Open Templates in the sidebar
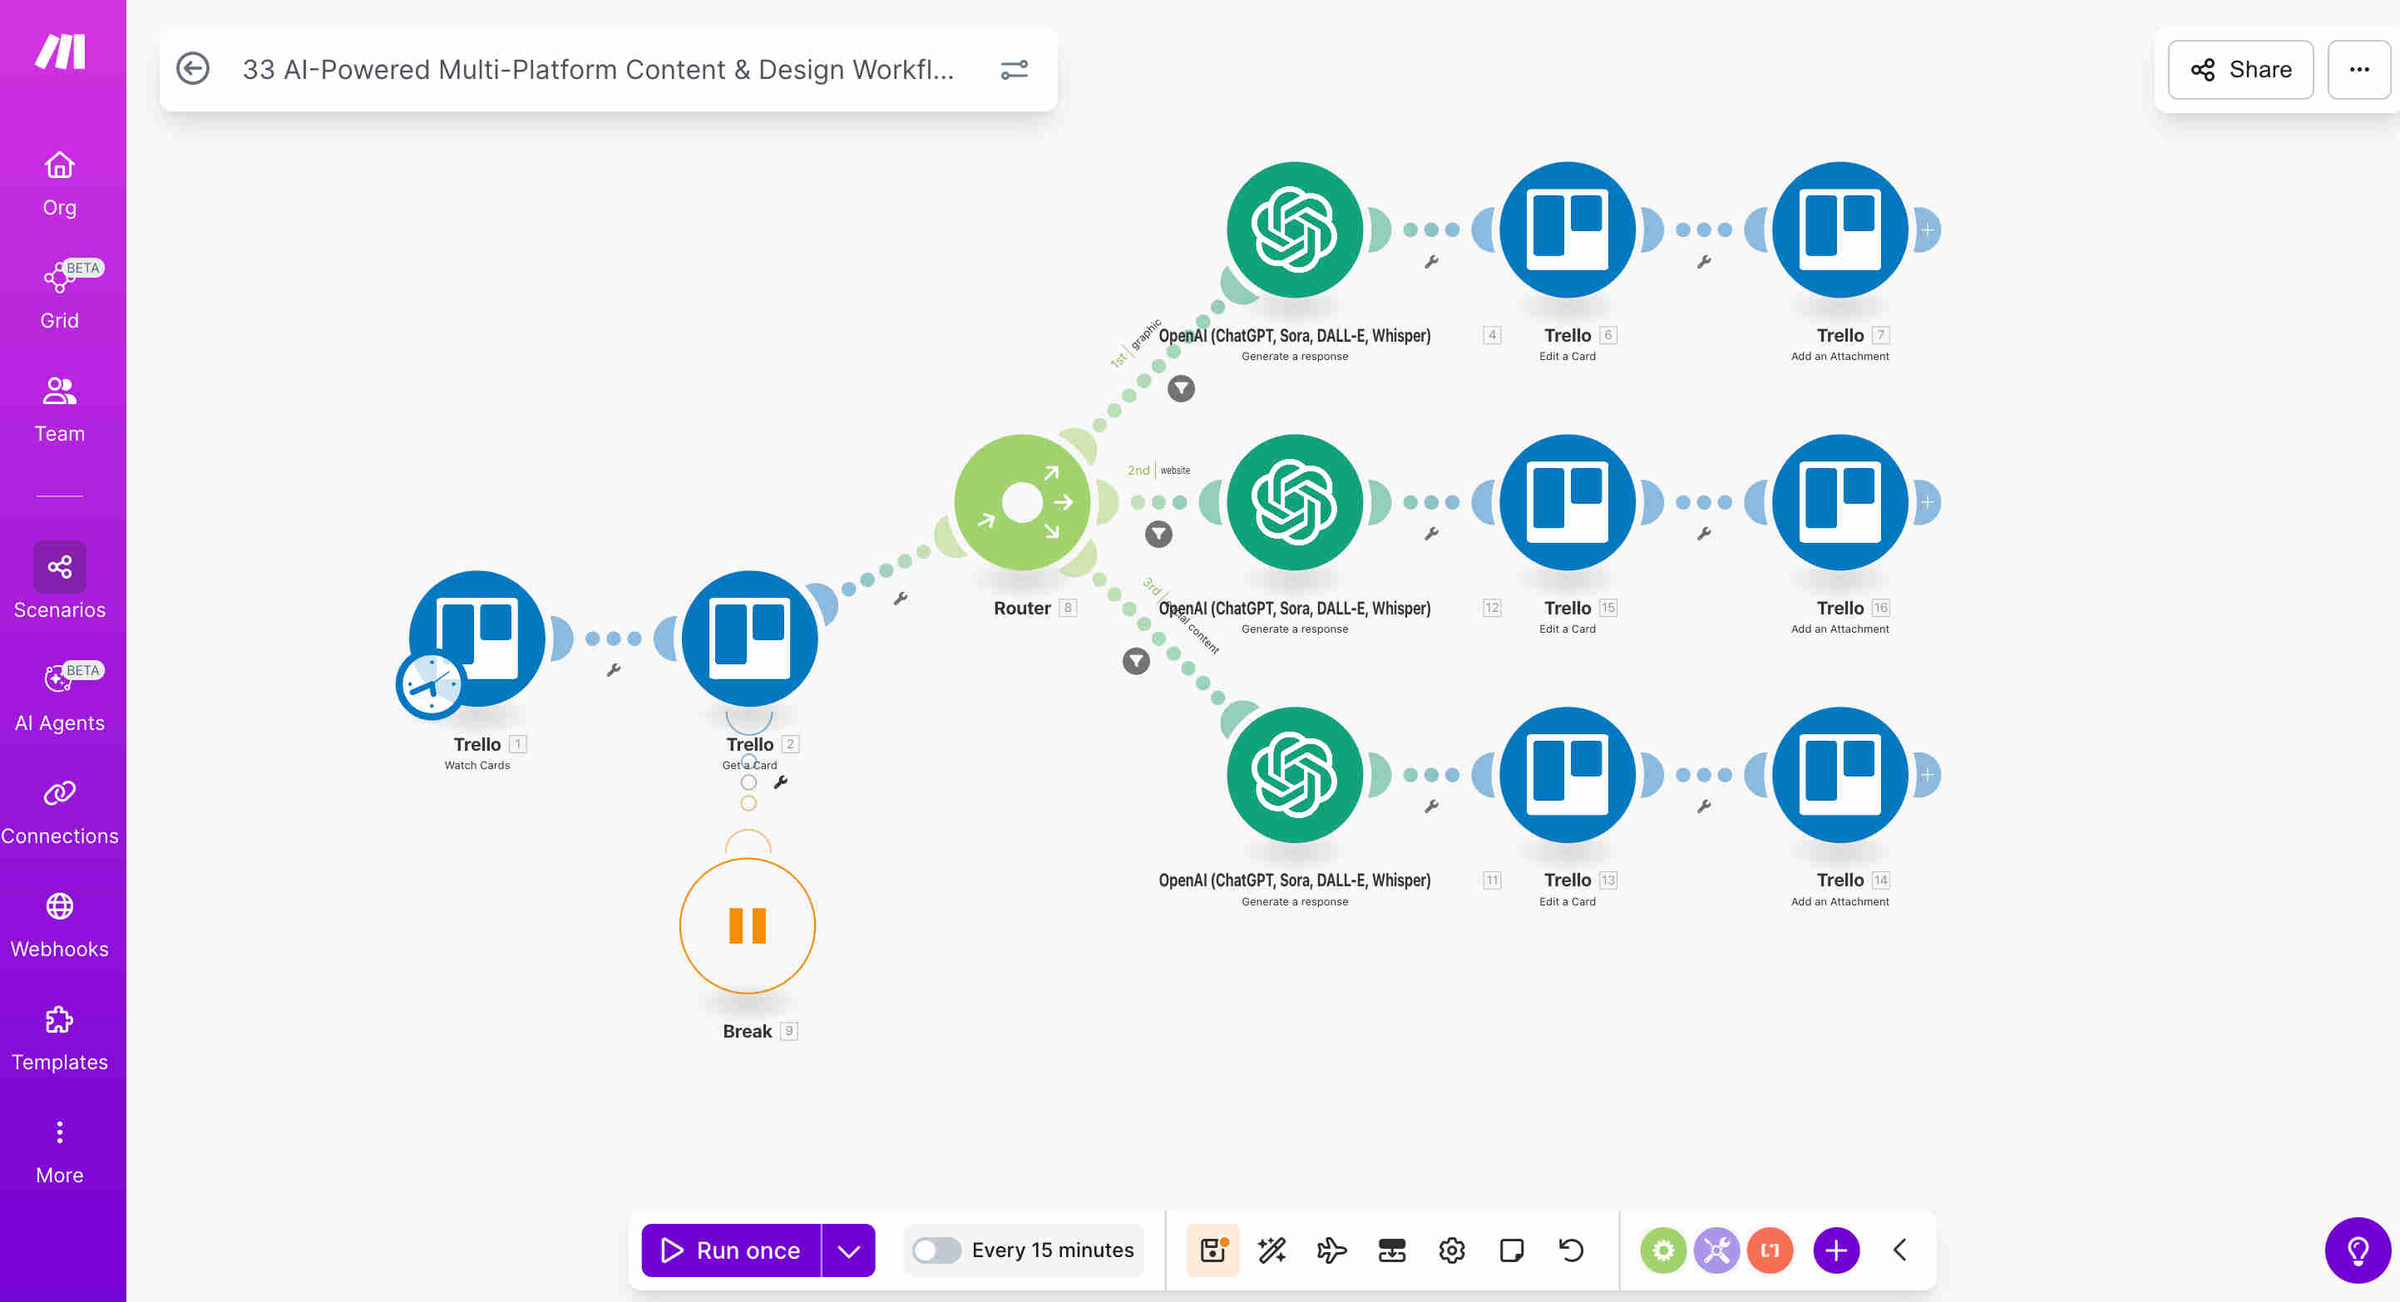Image resolution: width=2400 pixels, height=1302 pixels. (x=60, y=1038)
